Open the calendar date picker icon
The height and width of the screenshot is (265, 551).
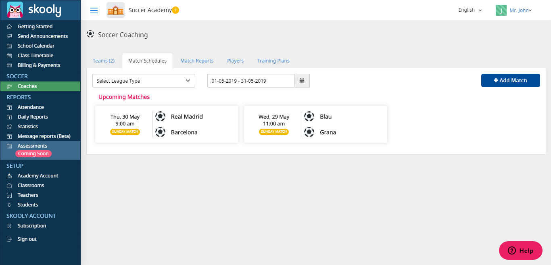click(x=302, y=81)
